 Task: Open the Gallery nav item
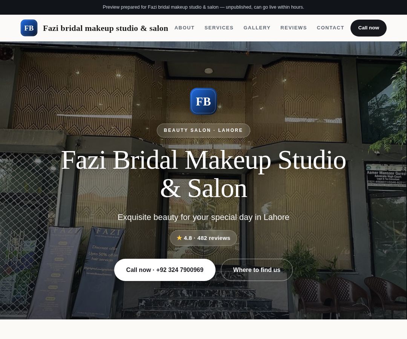click(x=257, y=28)
